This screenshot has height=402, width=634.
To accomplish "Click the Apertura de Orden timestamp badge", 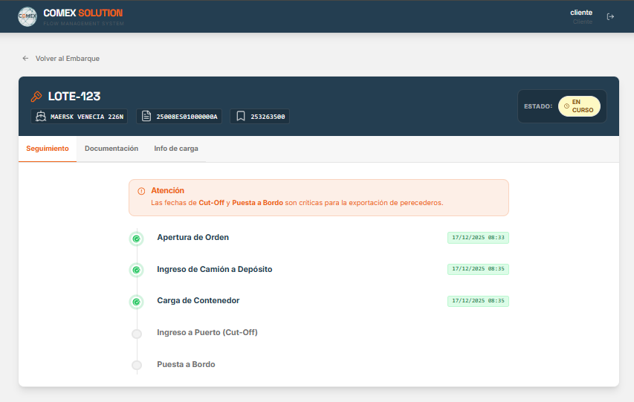I will (478, 238).
